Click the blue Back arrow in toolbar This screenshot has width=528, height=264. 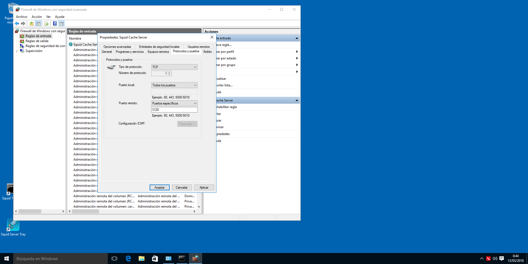[17, 24]
